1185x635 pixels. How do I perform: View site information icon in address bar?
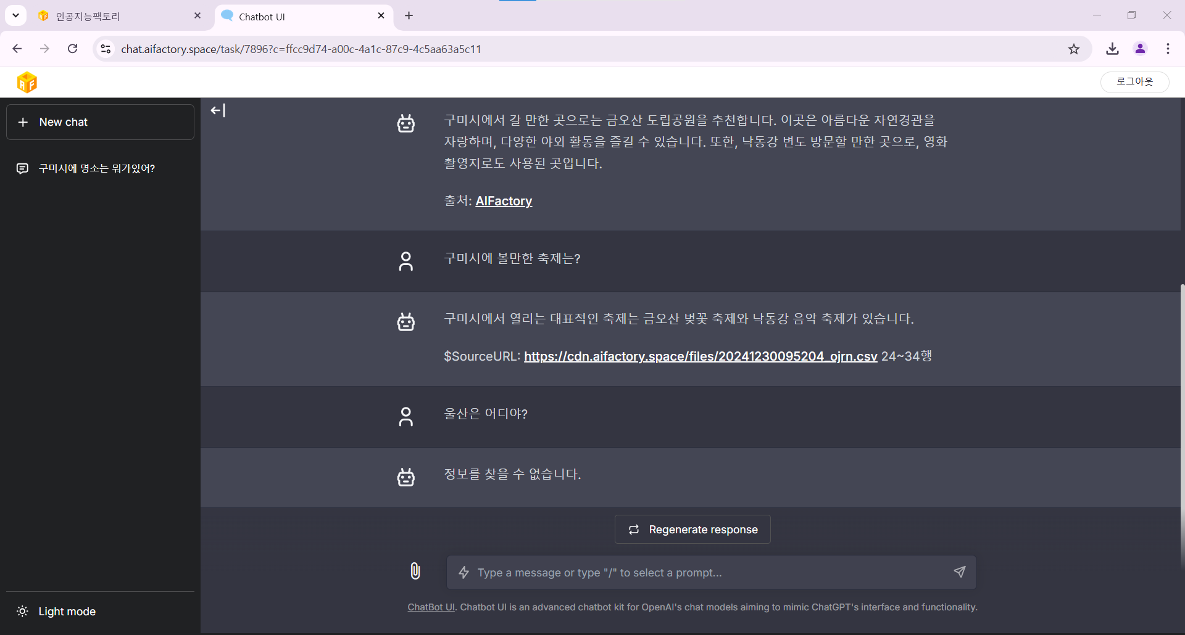pyautogui.click(x=106, y=49)
